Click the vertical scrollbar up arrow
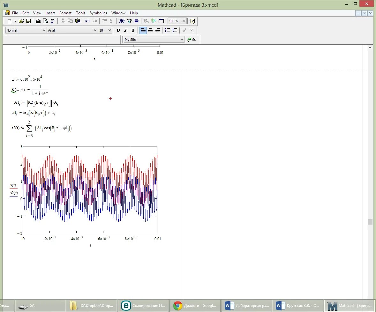Image resolution: width=376 pixels, height=312 pixels. 370,48
